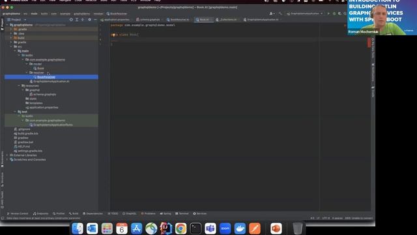
Task: Open Trash from the Dock
Action: pos(297,228)
